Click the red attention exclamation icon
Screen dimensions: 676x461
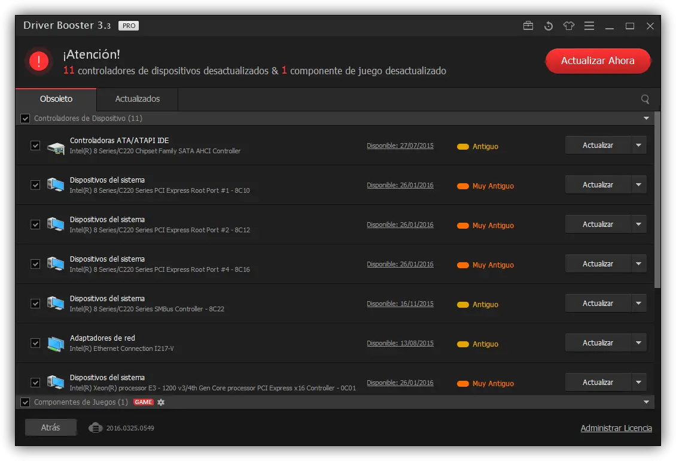(x=39, y=61)
